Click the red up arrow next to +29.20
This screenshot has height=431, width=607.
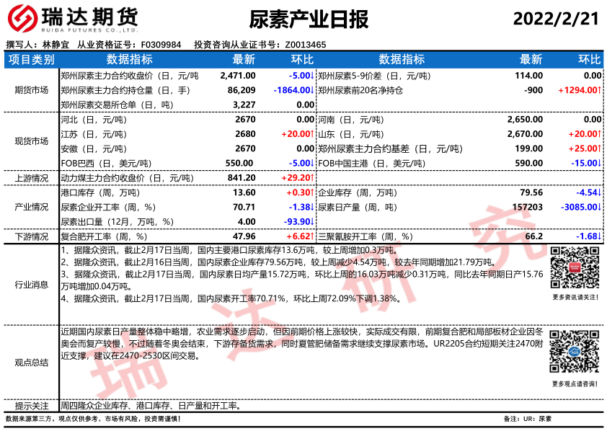pos(311,177)
